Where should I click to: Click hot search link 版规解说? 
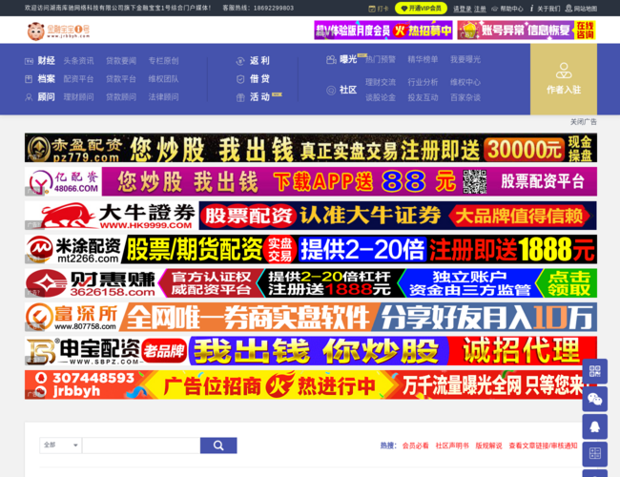[x=488, y=446]
